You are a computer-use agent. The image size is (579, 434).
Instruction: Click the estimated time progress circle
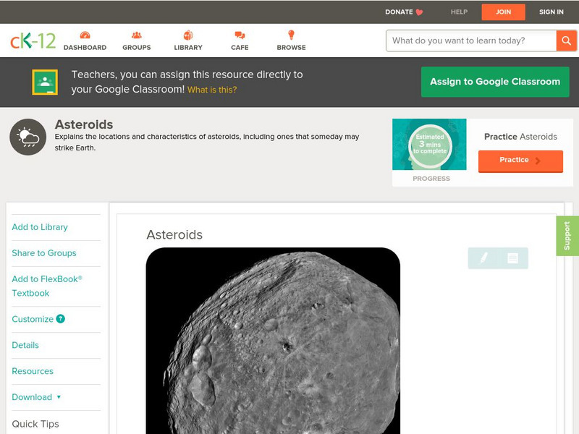point(430,145)
